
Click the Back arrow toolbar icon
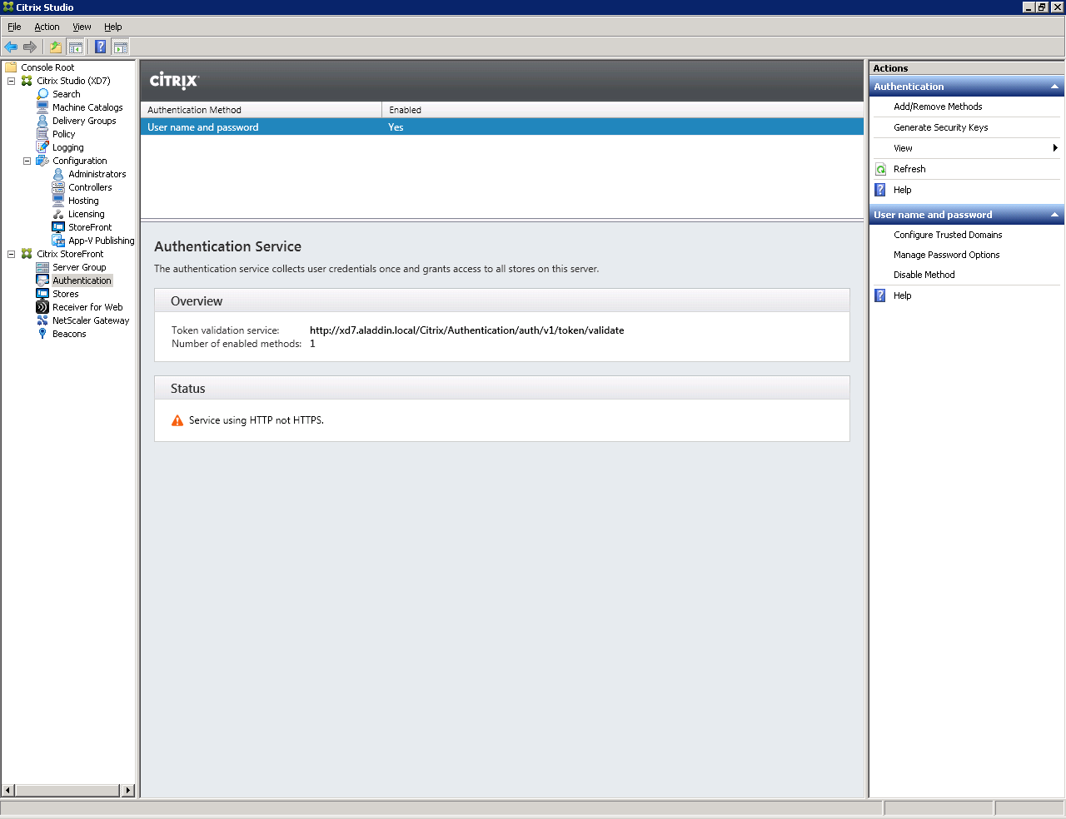pyautogui.click(x=11, y=47)
